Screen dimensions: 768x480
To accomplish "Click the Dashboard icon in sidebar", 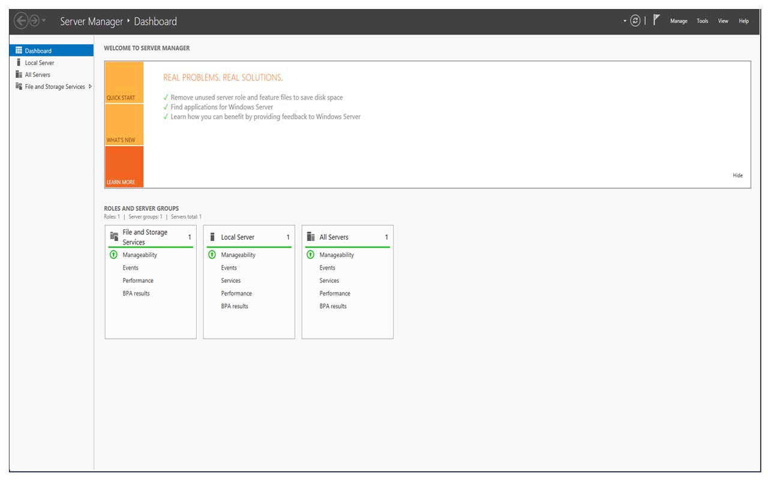I will (19, 51).
